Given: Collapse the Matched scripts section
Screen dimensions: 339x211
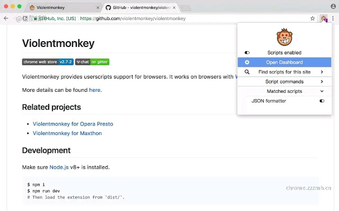Looking at the screenshot, I should point(322,91).
